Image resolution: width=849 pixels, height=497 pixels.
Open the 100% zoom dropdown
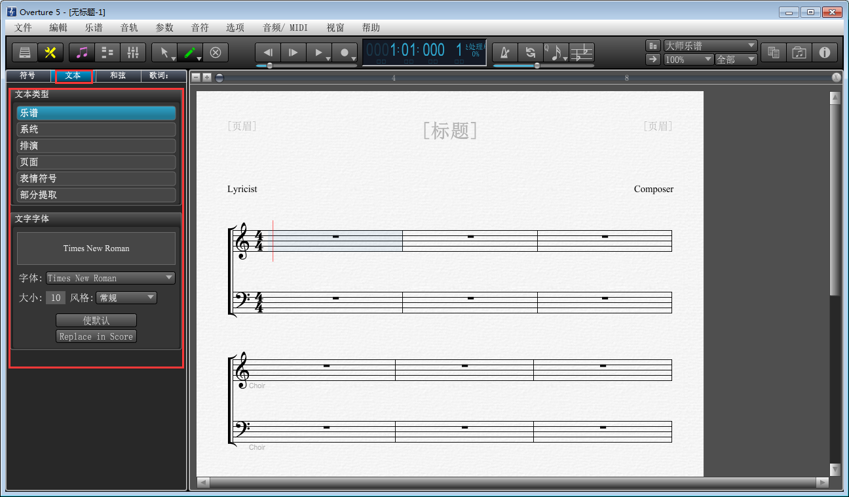tap(689, 60)
